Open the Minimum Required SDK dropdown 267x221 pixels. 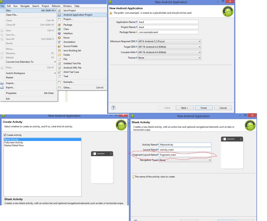click(169, 41)
